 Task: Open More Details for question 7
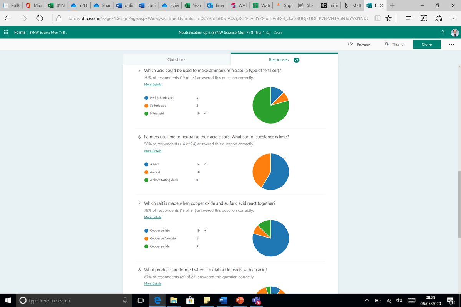[153, 217]
